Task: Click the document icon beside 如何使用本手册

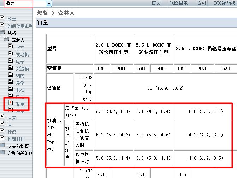Action: pos(2,25)
